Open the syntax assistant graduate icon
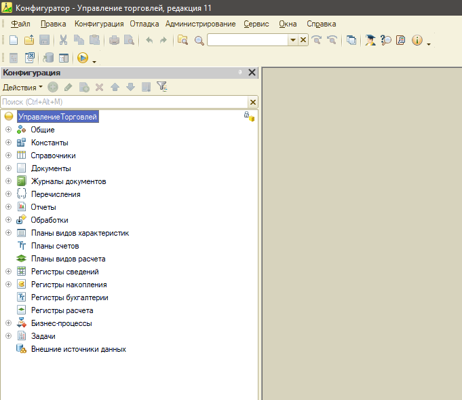Image resolution: width=462 pixels, height=400 pixels. pos(370,40)
